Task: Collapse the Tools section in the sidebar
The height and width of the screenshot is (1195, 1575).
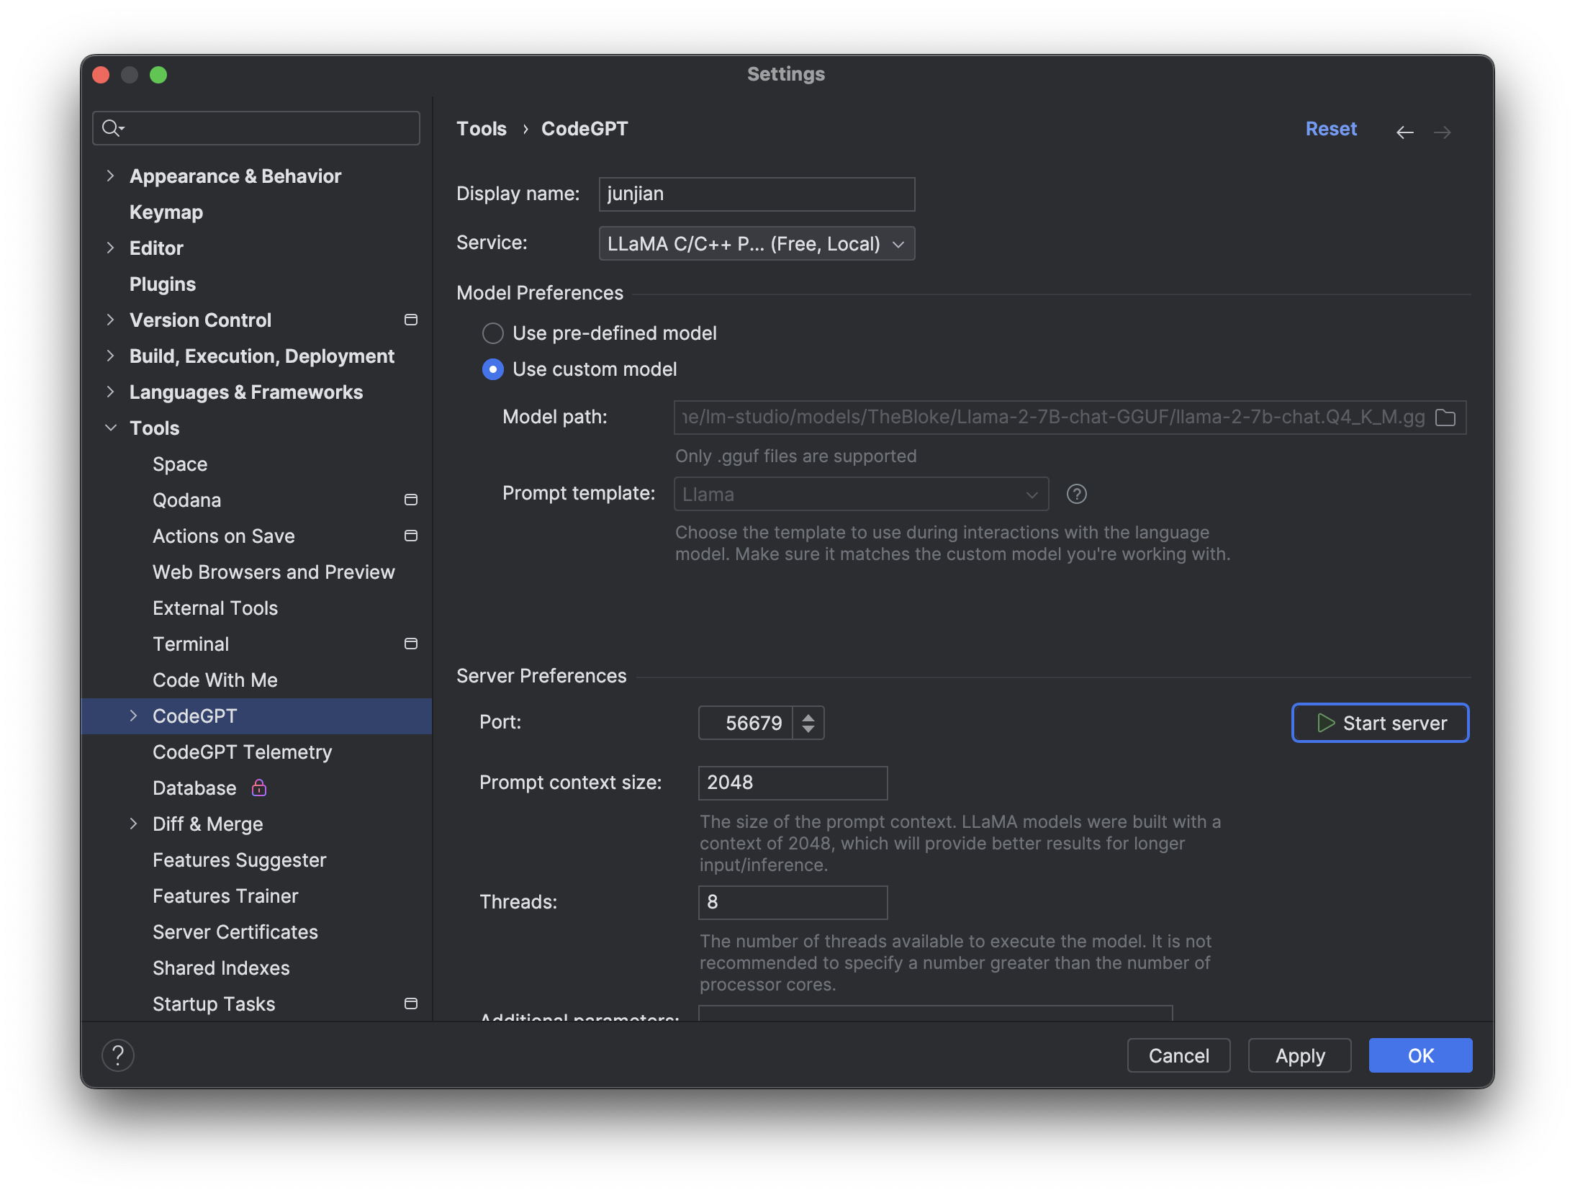Action: 111,428
